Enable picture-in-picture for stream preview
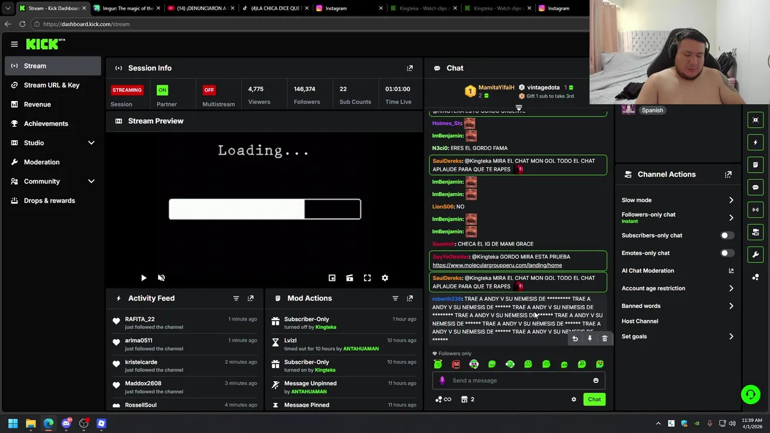This screenshot has width=770, height=433. tap(332, 278)
